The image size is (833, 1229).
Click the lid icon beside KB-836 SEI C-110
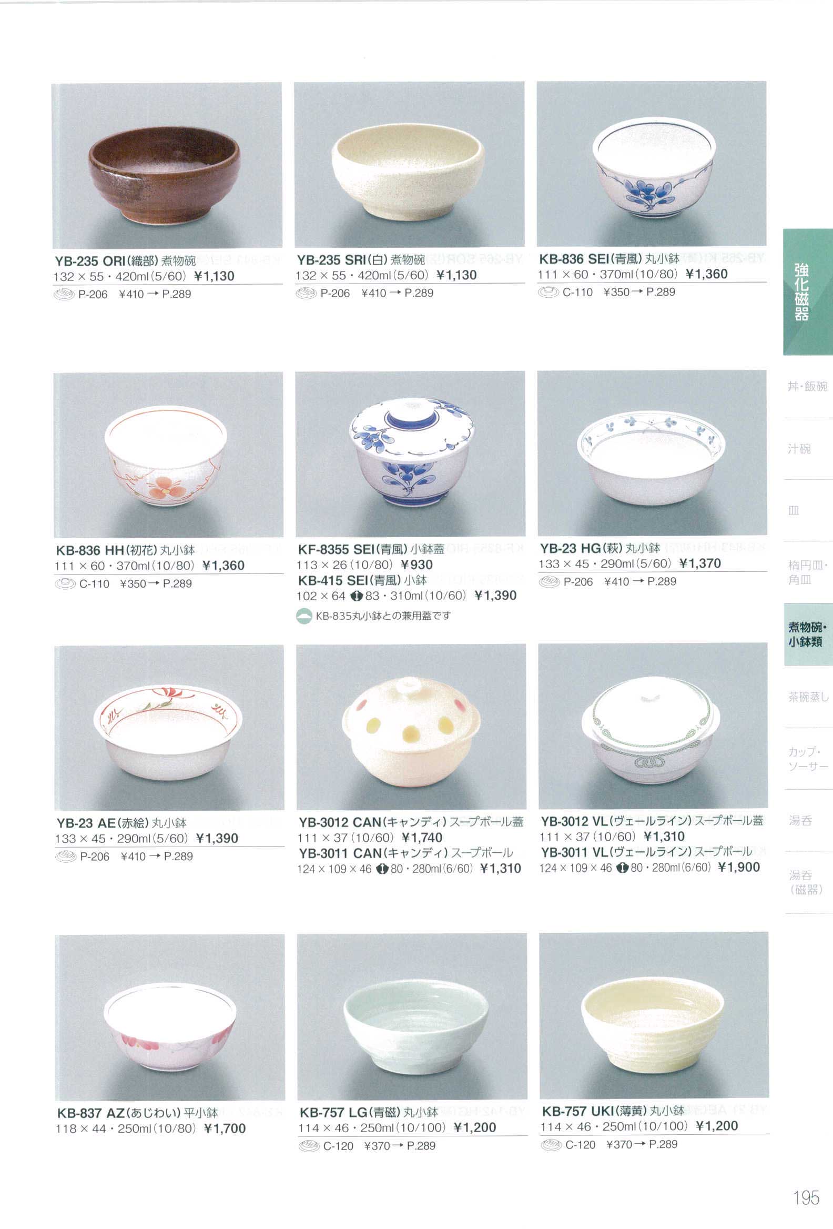(548, 292)
